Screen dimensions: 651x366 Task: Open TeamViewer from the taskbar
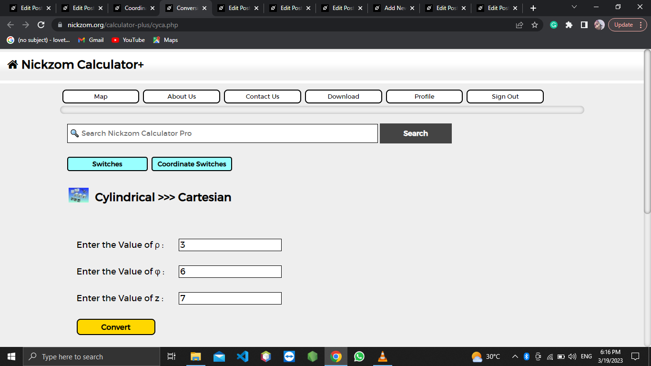(x=289, y=356)
